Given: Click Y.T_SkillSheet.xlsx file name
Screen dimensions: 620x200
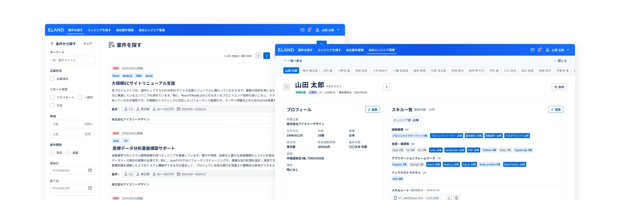Looking at the screenshot, I should (410, 198).
